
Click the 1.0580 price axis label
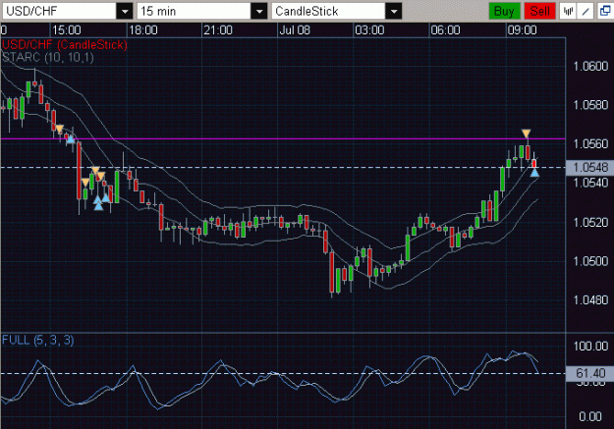590,105
